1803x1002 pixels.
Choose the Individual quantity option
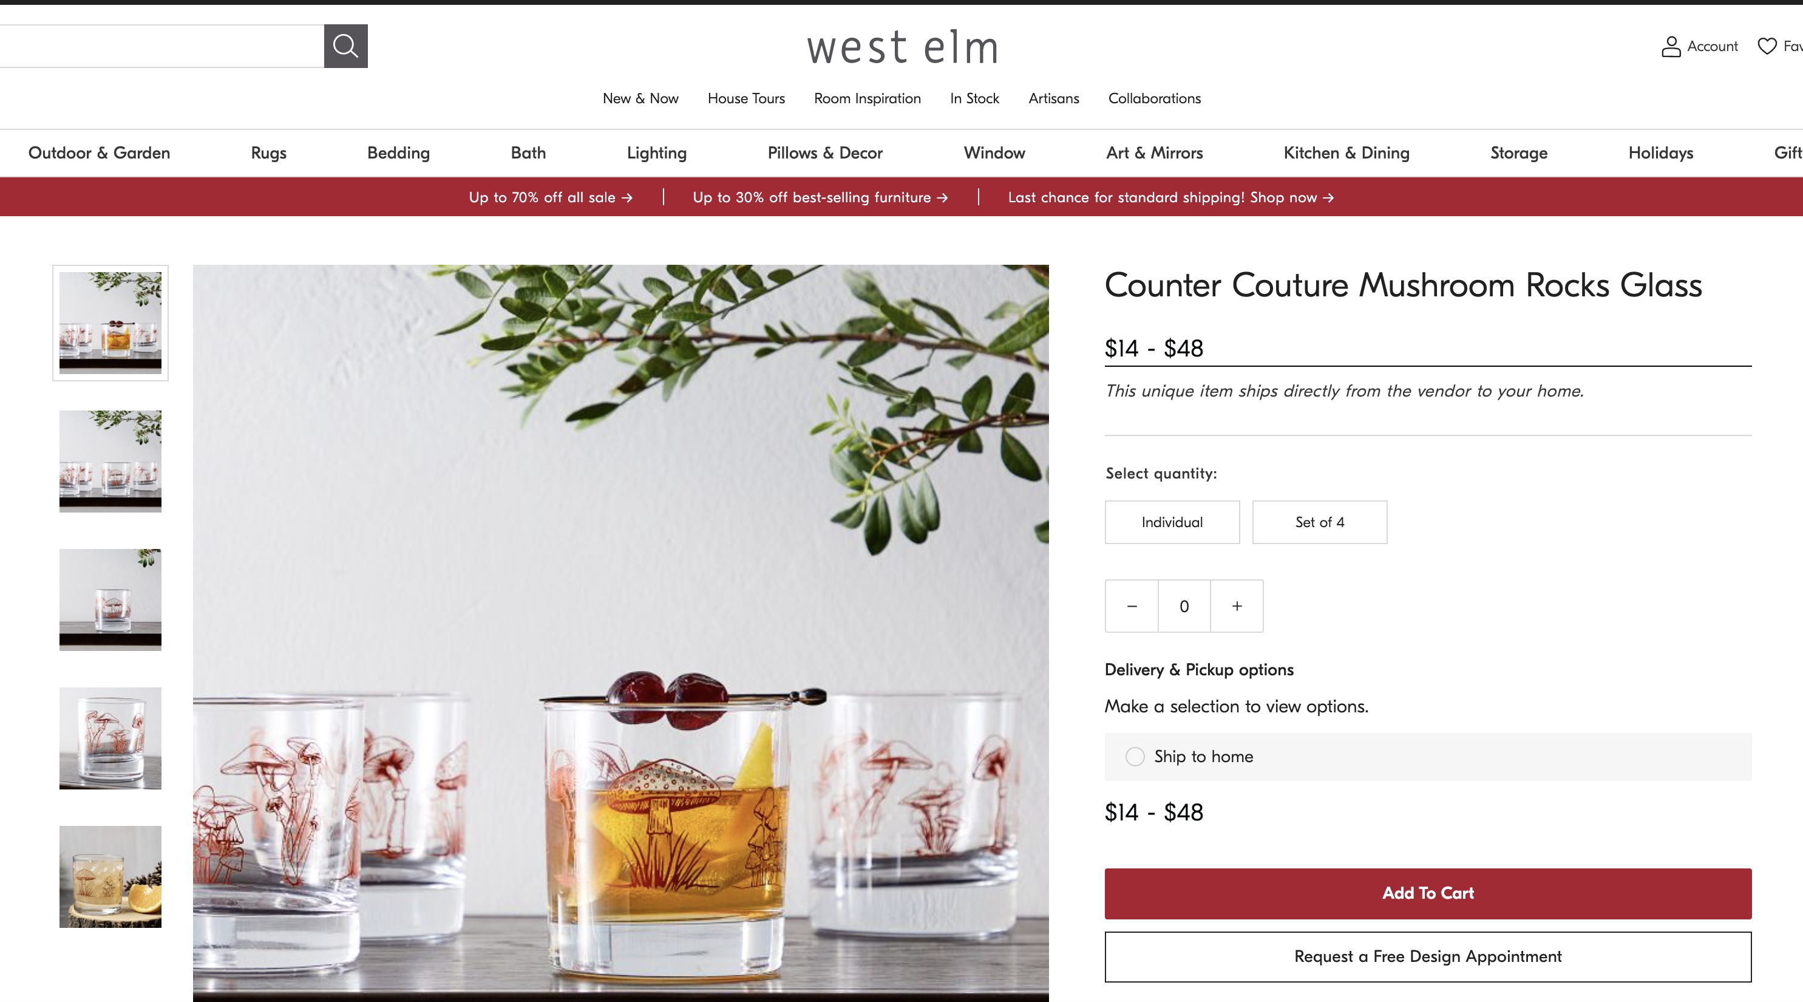[x=1172, y=522]
